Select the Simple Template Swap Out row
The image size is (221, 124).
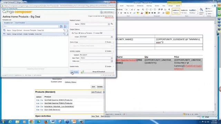click(35, 34)
